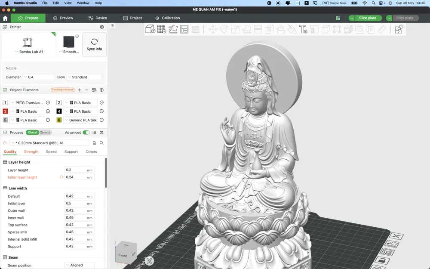The image size is (430, 269).
Task: Click filament 6 yellow-green color swatch
Action: click(59, 120)
